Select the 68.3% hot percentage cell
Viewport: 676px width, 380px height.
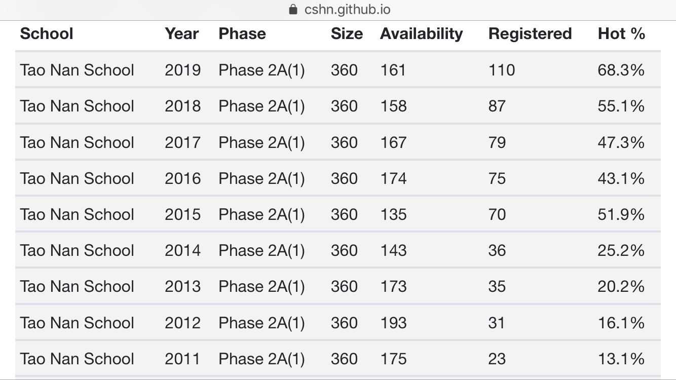621,70
